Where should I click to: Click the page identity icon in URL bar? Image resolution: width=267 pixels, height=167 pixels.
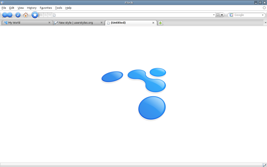54,15
